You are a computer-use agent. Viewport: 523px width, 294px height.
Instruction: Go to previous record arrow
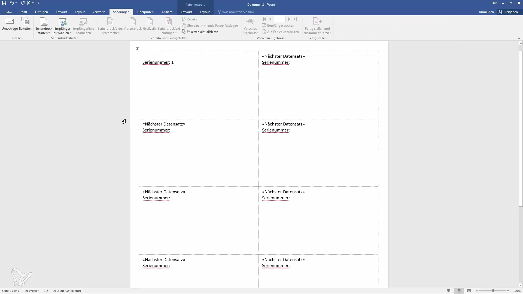[x=270, y=19]
